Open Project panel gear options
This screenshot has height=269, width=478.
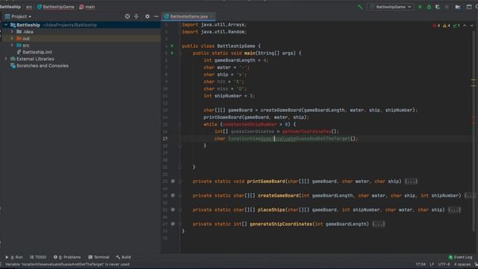[148, 16]
